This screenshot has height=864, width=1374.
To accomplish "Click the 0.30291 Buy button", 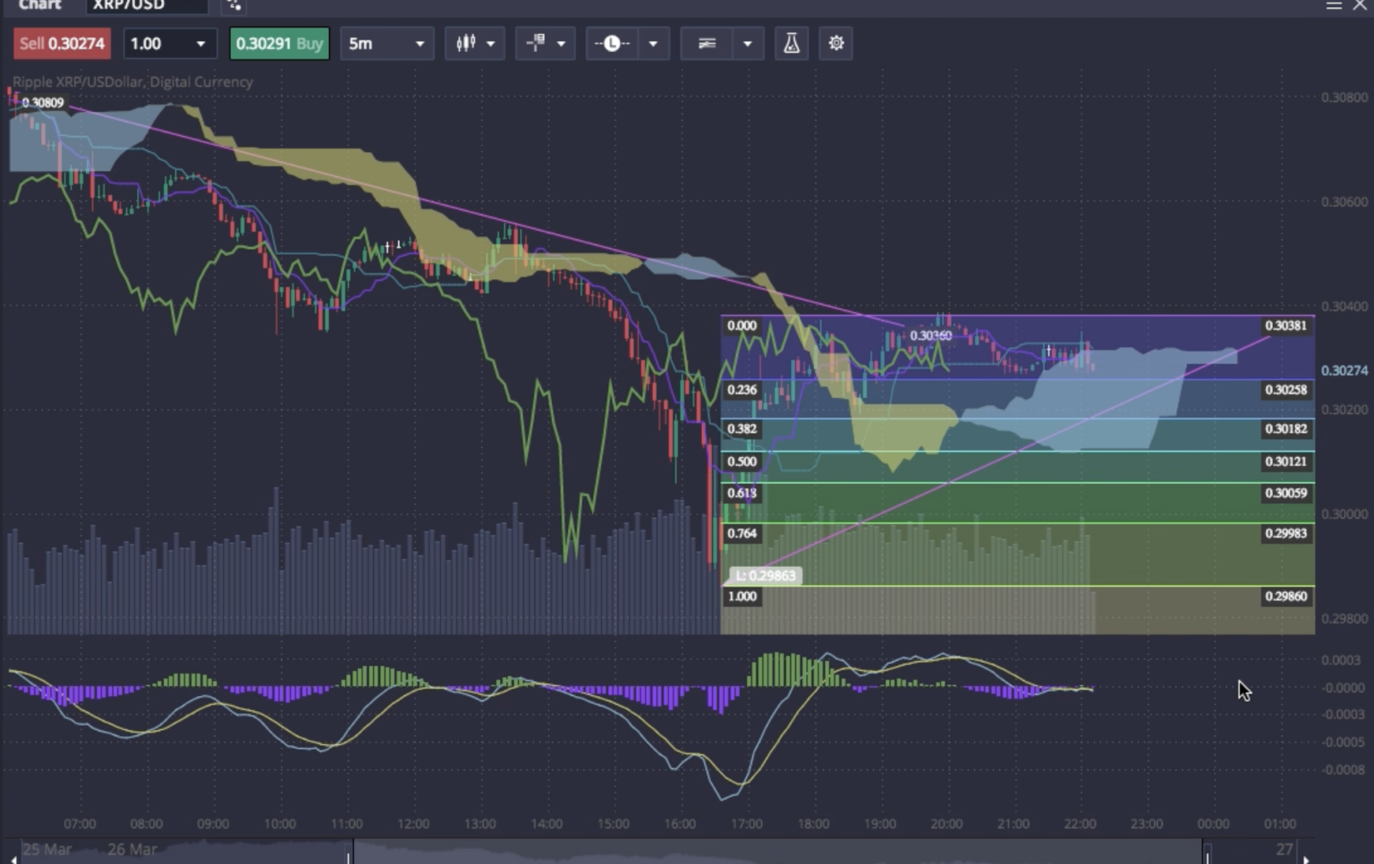I will 279,43.
